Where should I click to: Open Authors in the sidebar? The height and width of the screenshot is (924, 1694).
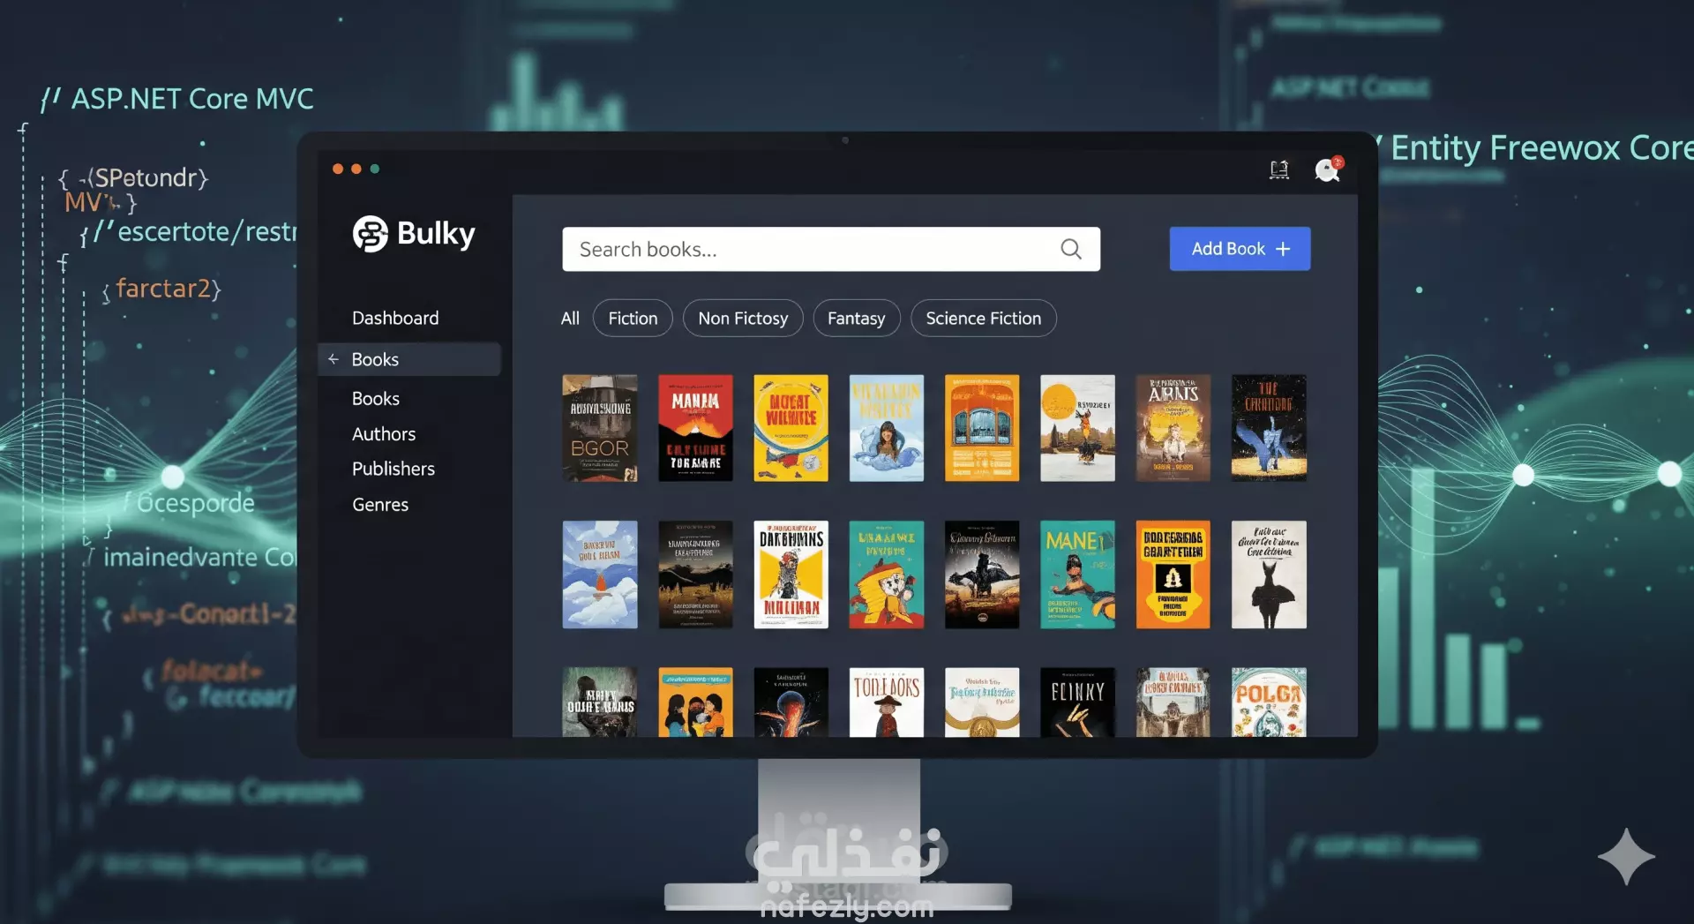tap(384, 434)
